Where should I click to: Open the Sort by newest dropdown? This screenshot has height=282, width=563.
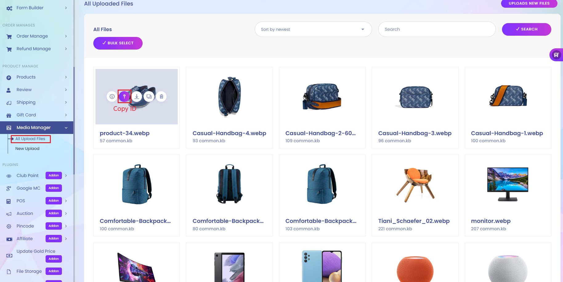[313, 29]
